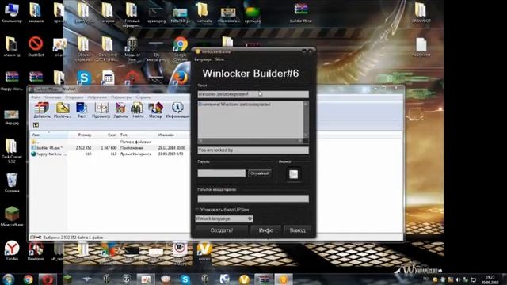Select the parent folder '..' row in WinRAR

[x=110, y=142]
